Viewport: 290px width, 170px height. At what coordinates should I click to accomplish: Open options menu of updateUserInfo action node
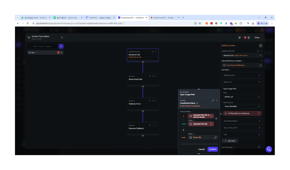[x=156, y=51]
